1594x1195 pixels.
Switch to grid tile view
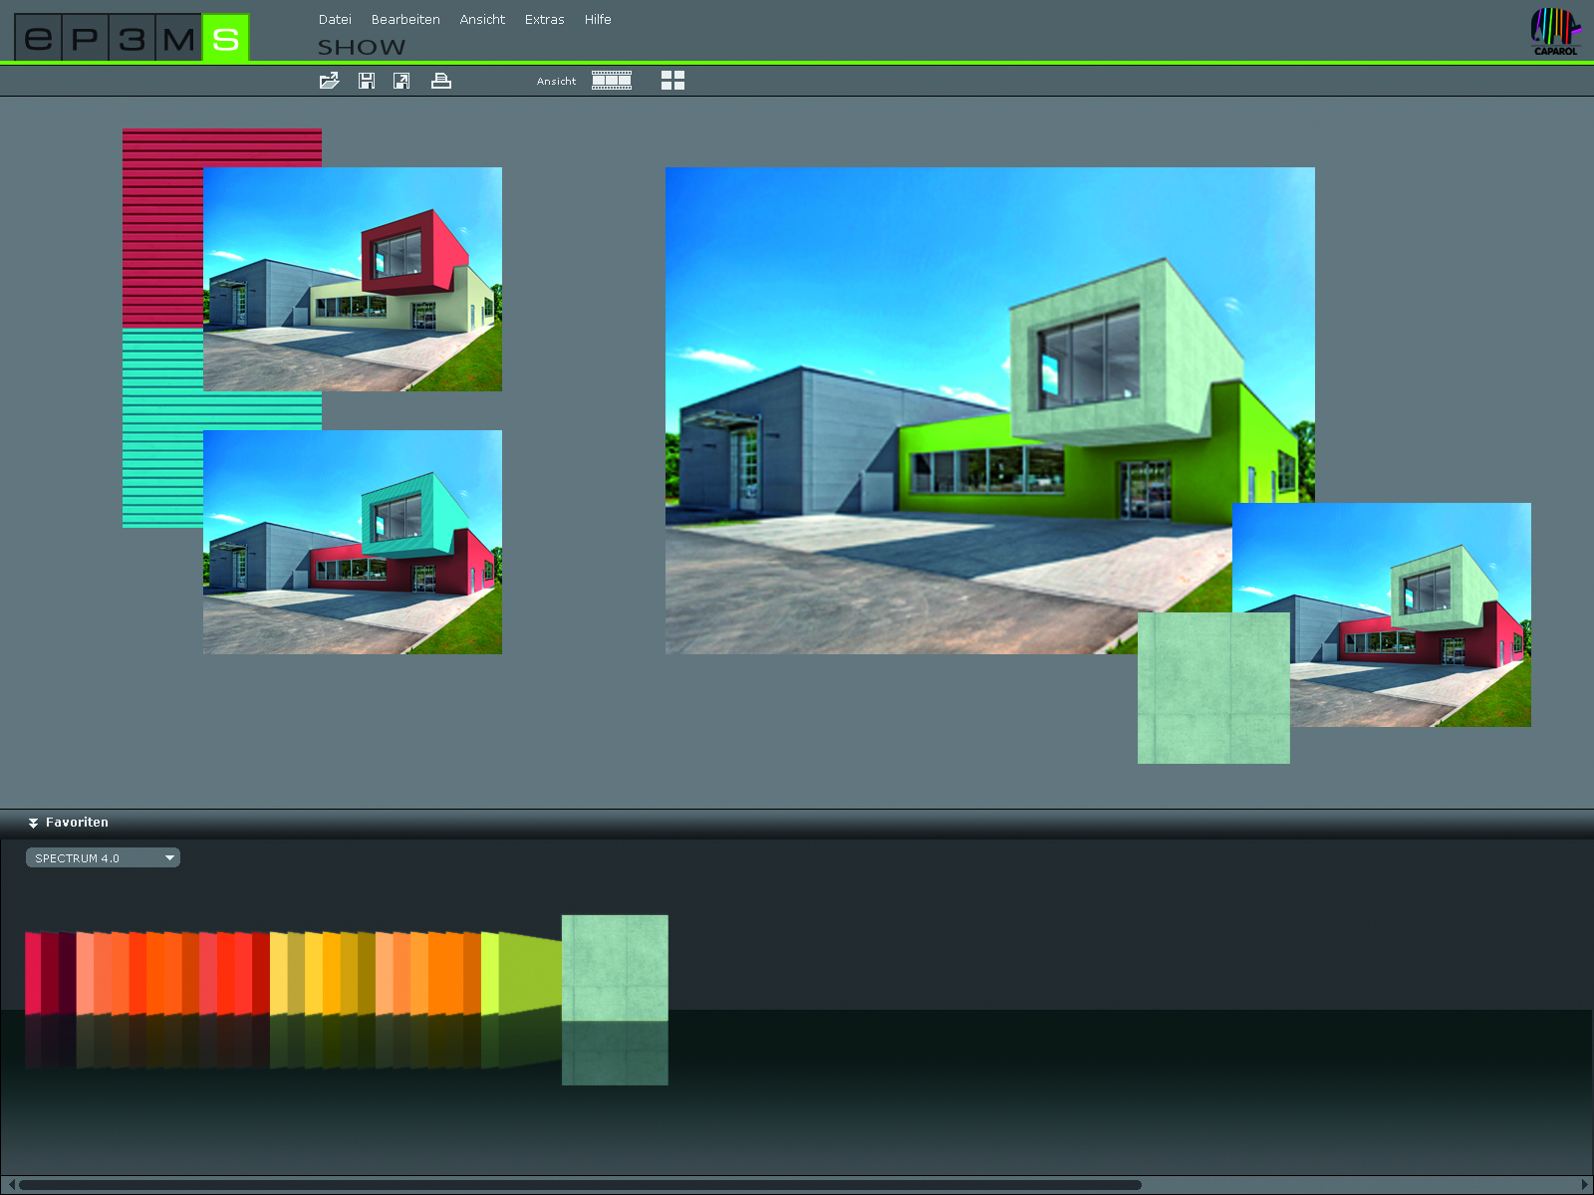672,81
